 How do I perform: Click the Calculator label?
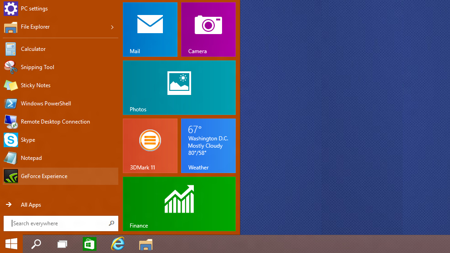pyautogui.click(x=33, y=49)
